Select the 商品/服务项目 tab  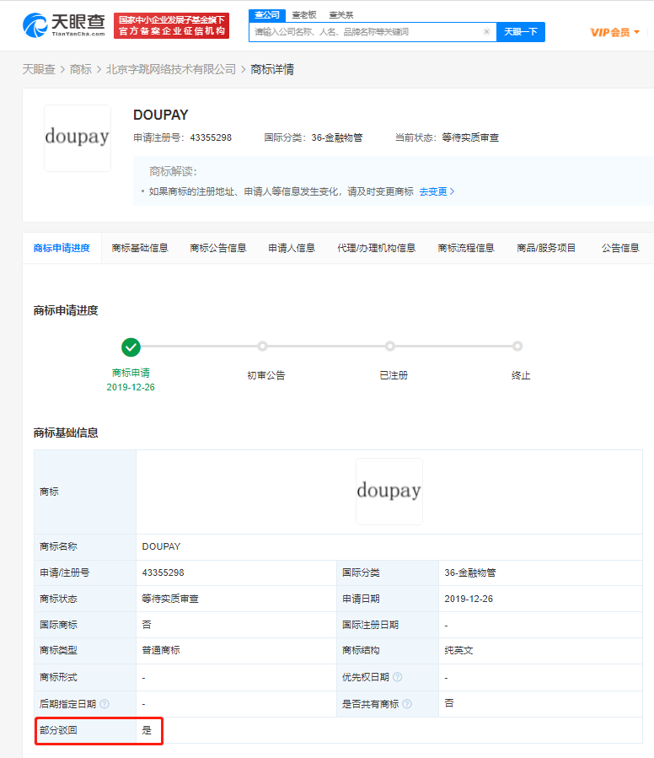[546, 248]
